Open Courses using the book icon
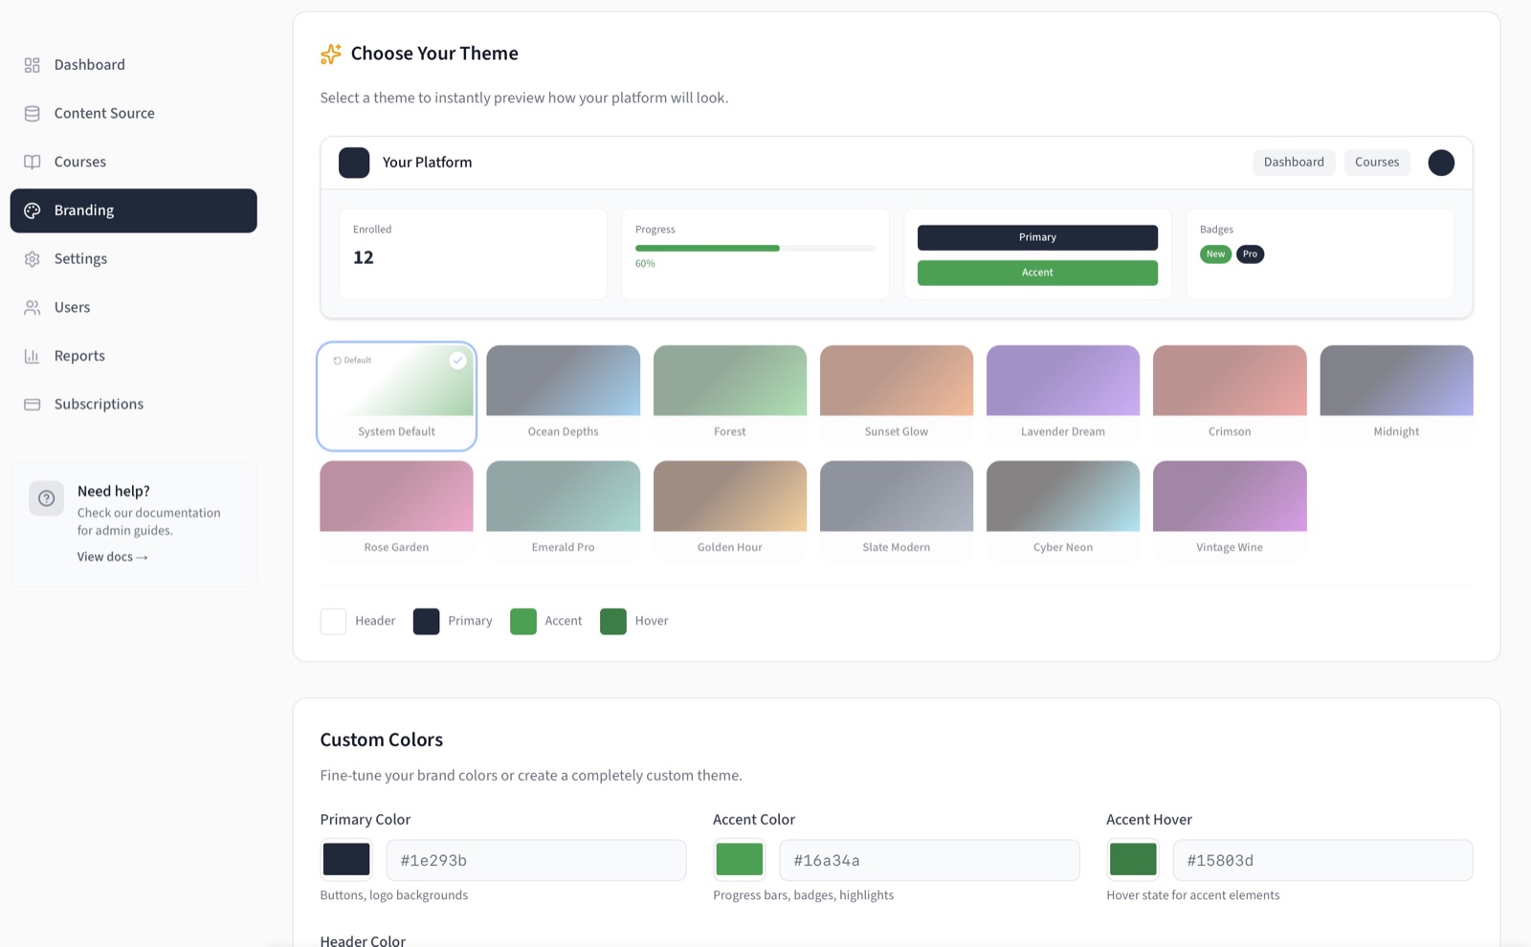Screen dimensions: 1531x947 coord(32,161)
